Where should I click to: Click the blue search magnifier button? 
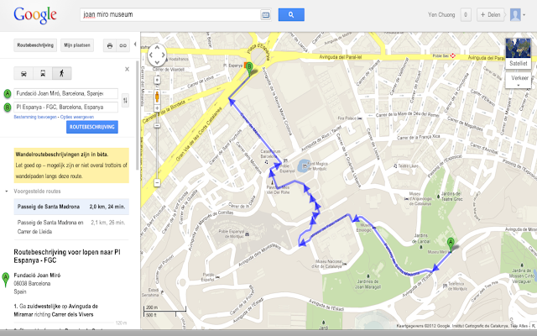point(291,15)
